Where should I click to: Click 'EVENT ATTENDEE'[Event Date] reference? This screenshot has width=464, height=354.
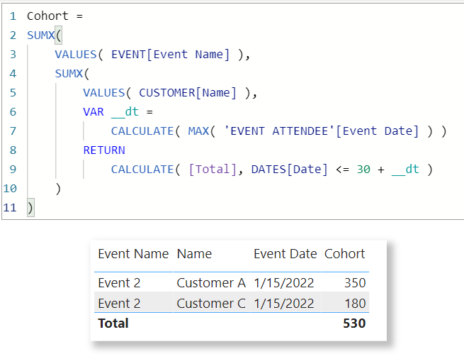[322, 131]
